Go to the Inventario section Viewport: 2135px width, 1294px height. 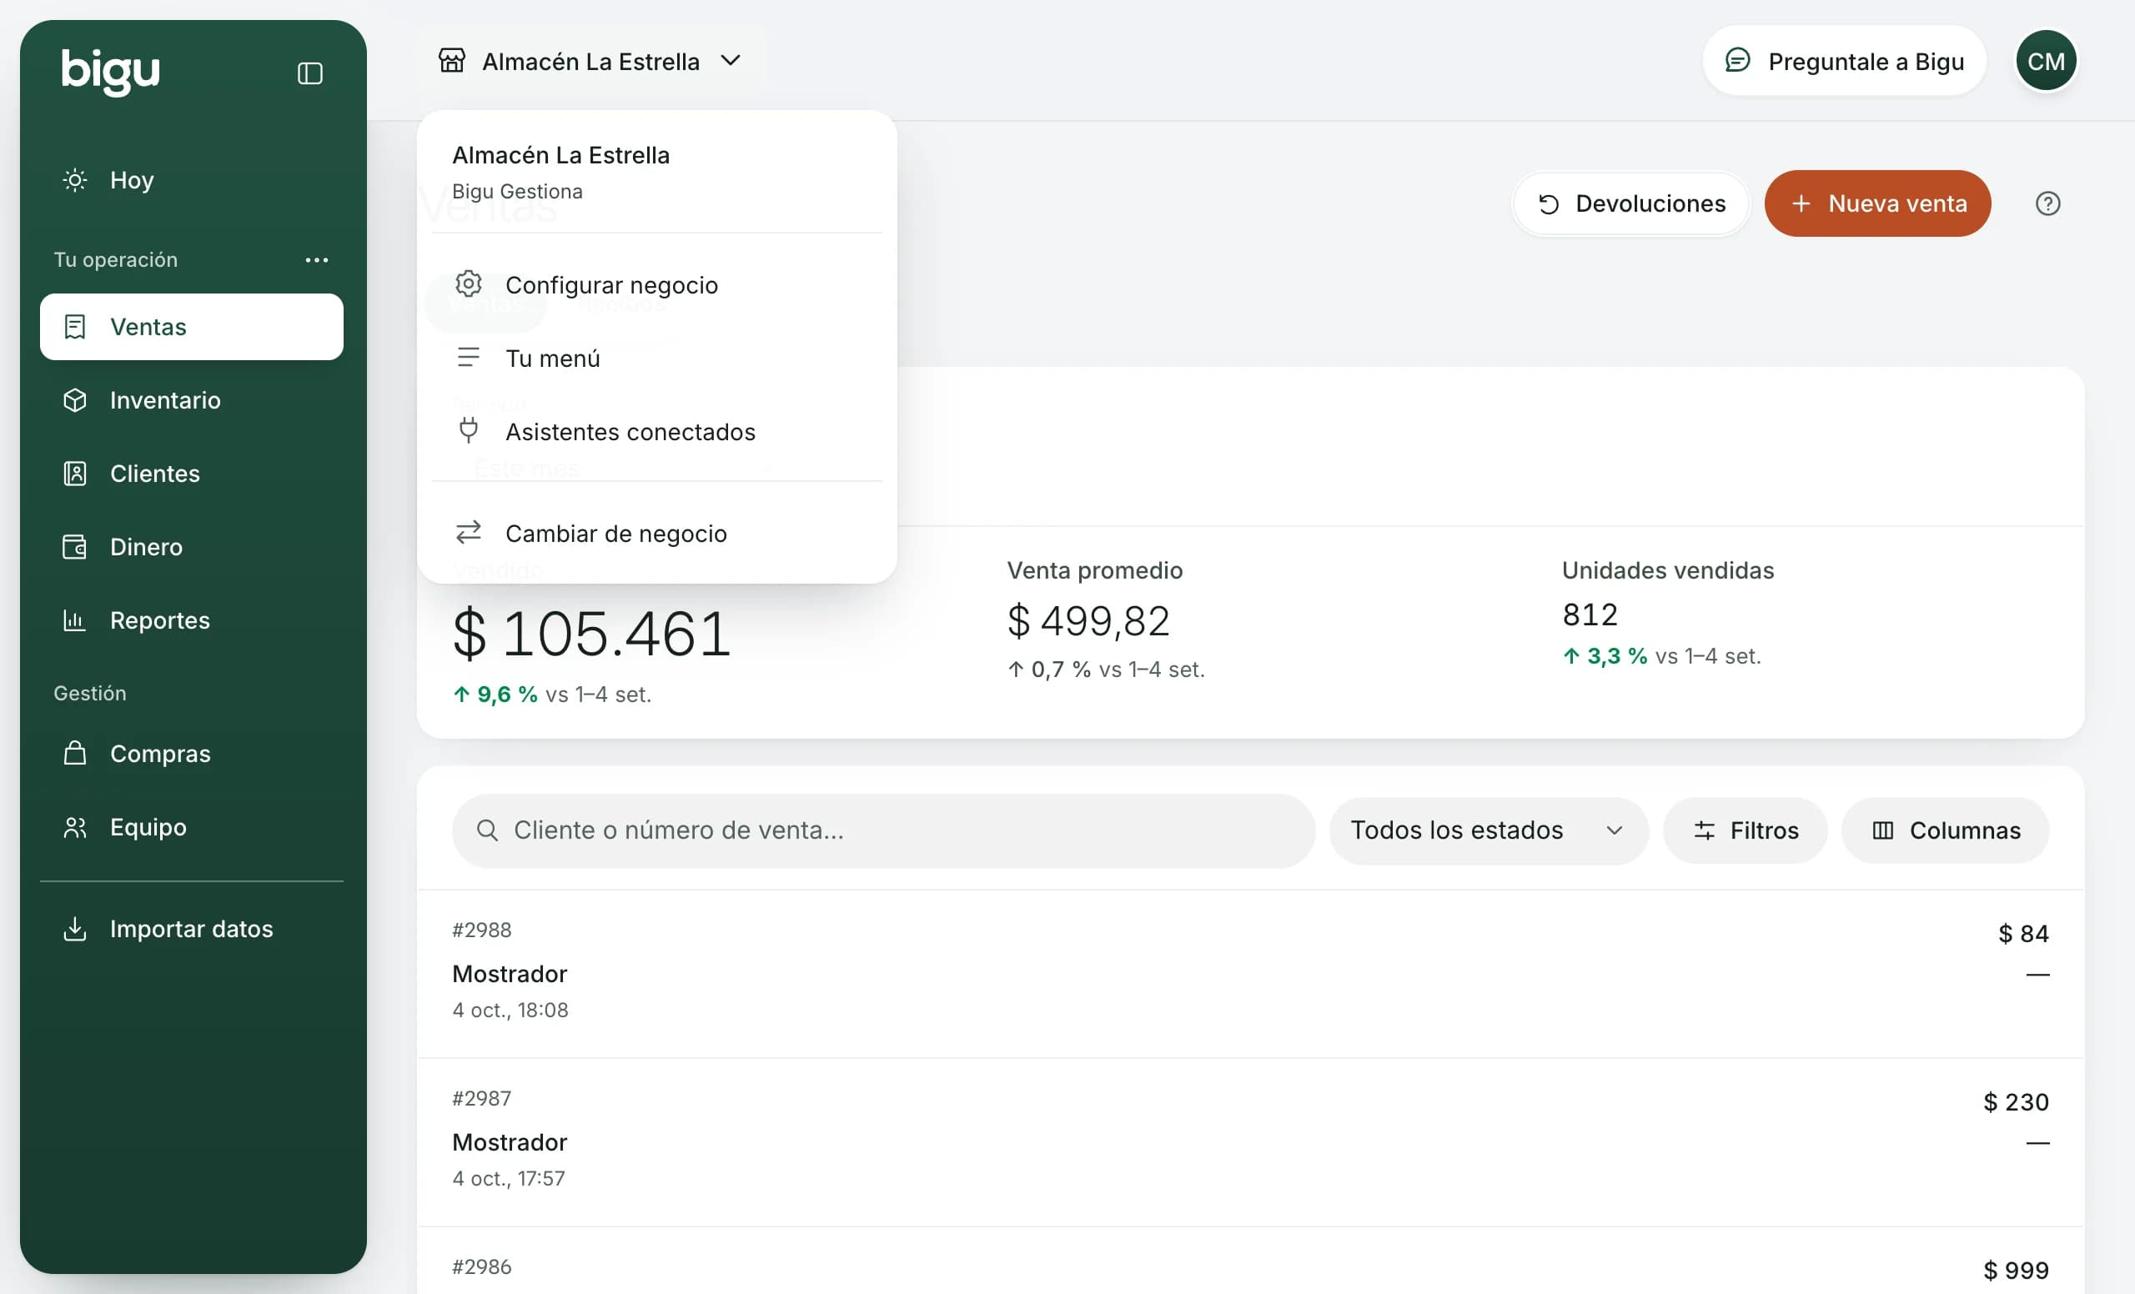coord(192,400)
